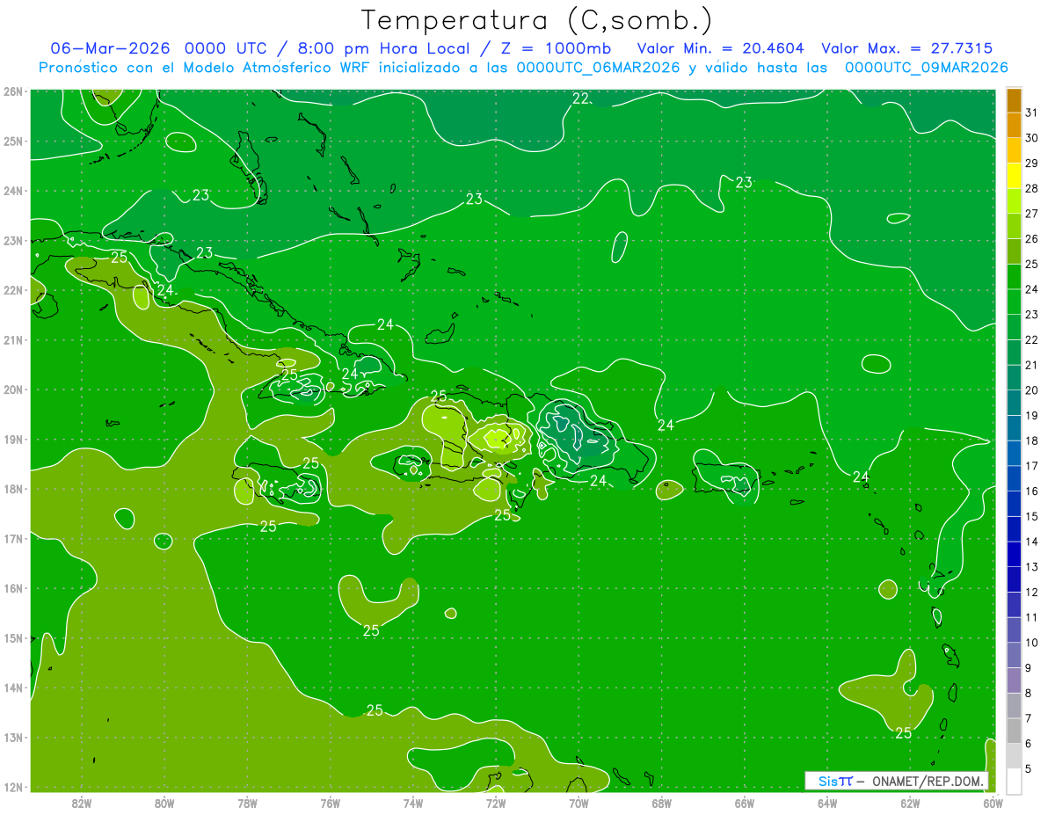Click the 26N latitude axis label

tap(13, 91)
